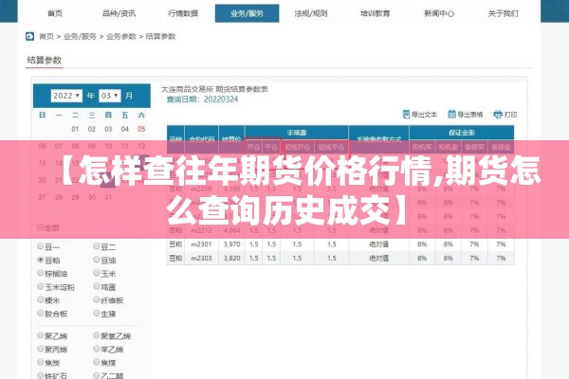Screen dimensions: 569x379
Task: Open the 首页 navigation tab
Action: 55,13
